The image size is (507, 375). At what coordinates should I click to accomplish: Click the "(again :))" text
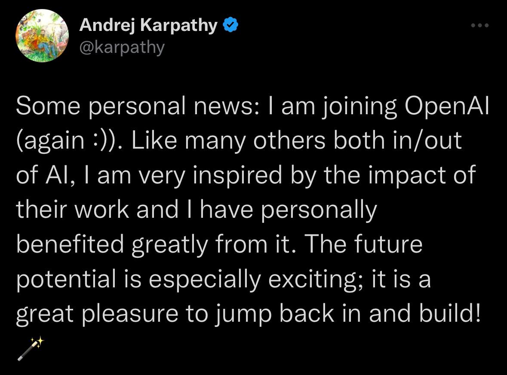tap(69, 141)
